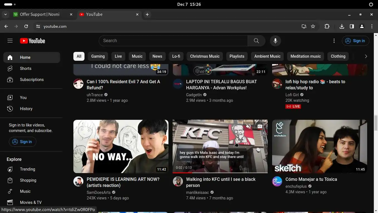The height and width of the screenshot is (213, 378).
Task: Go back using browser back arrow
Action: click(6, 26)
